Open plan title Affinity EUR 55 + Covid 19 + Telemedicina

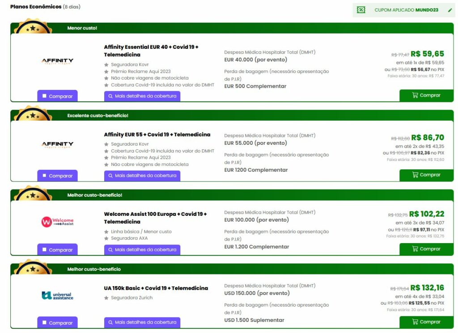[157, 135]
